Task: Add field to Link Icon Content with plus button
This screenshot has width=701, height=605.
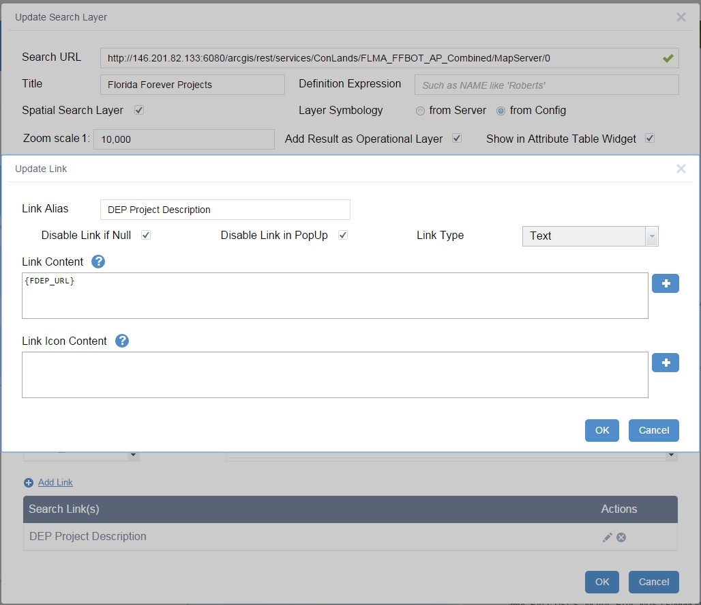Action: (x=666, y=363)
